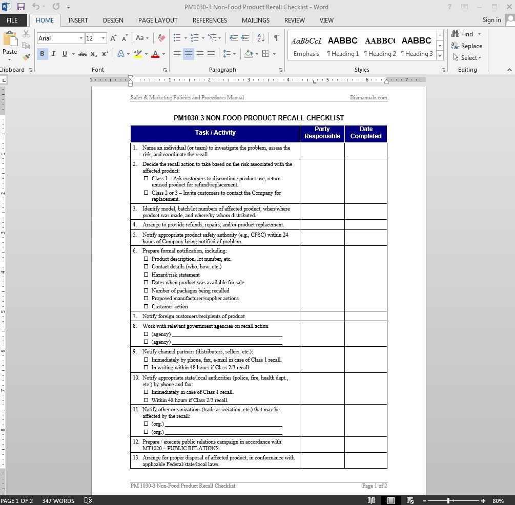Toggle Bold formatting button
Screen dimensions: 515x505
coord(42,54)
